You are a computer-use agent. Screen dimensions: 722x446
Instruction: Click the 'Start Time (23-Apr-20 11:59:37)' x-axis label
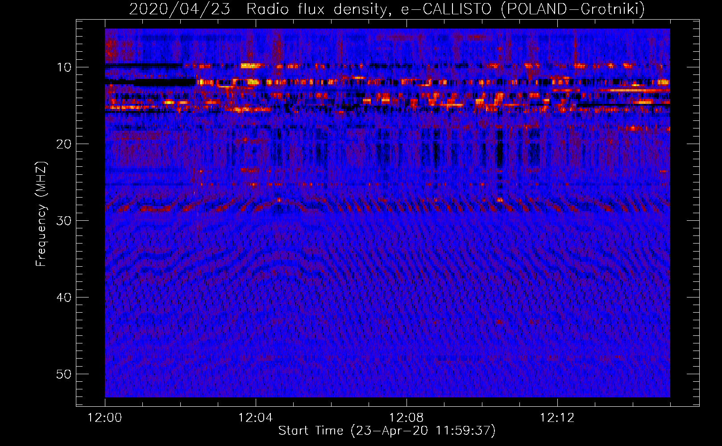(387, 431)
